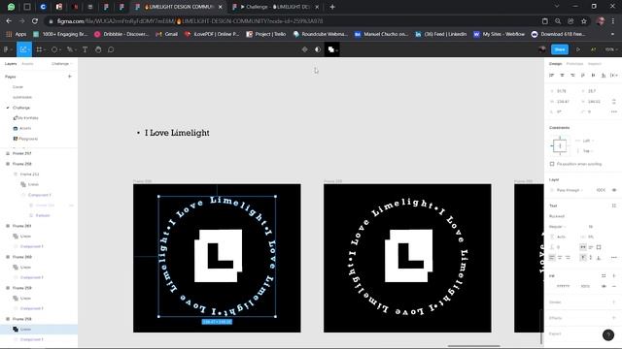This screenshot has width=622, height=349.
Task: Open the Boolean operations tool
Action: coord(331,49)
